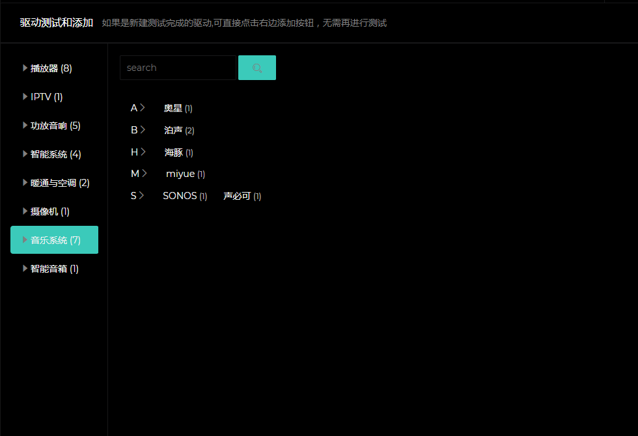Select the highlighted 音乐系统 (7) category

click(x=55, y=240)
